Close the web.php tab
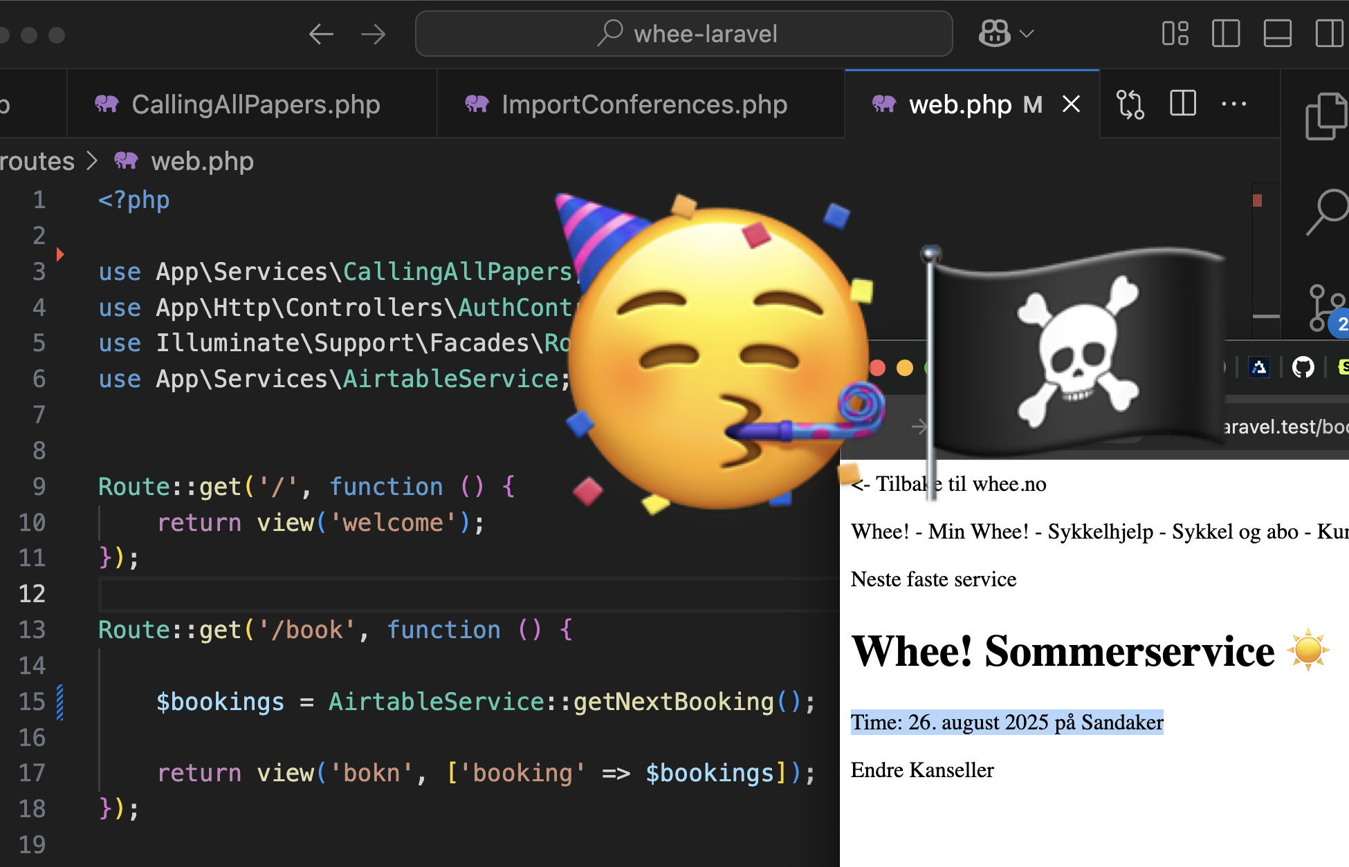The image size is (1349, 867). click(x=1071, y=104)
